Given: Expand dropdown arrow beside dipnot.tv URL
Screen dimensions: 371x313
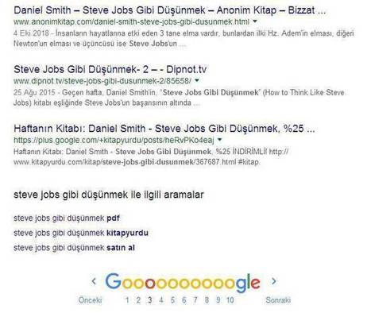Looking at the screenshot, I should tap(197, 80).
